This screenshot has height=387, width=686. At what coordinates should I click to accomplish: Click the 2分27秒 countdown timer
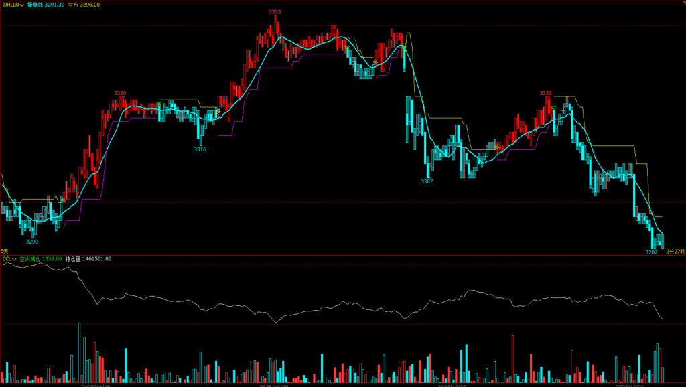pos(675,252)
